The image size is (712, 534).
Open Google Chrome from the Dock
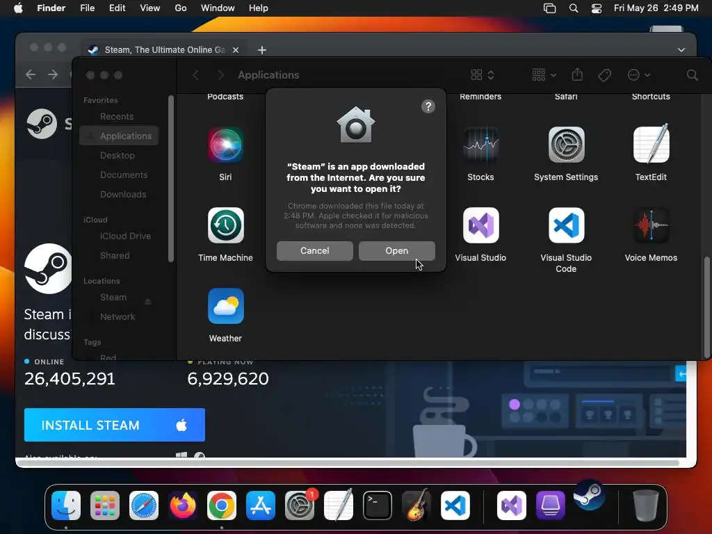pyautogui.click(x=222, y=505)
